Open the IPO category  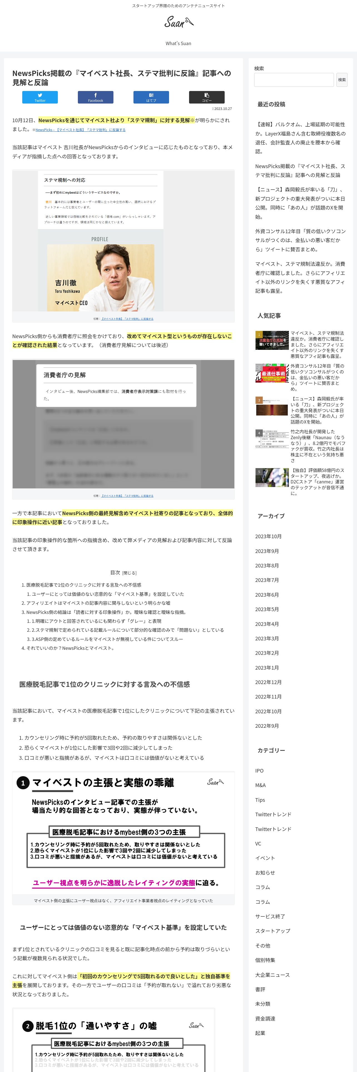(259, 771)
